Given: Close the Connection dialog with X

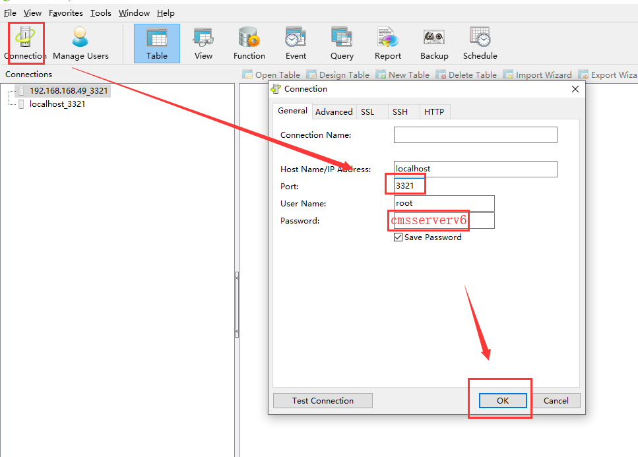Looking at the screenshot, I should point(575,89).
